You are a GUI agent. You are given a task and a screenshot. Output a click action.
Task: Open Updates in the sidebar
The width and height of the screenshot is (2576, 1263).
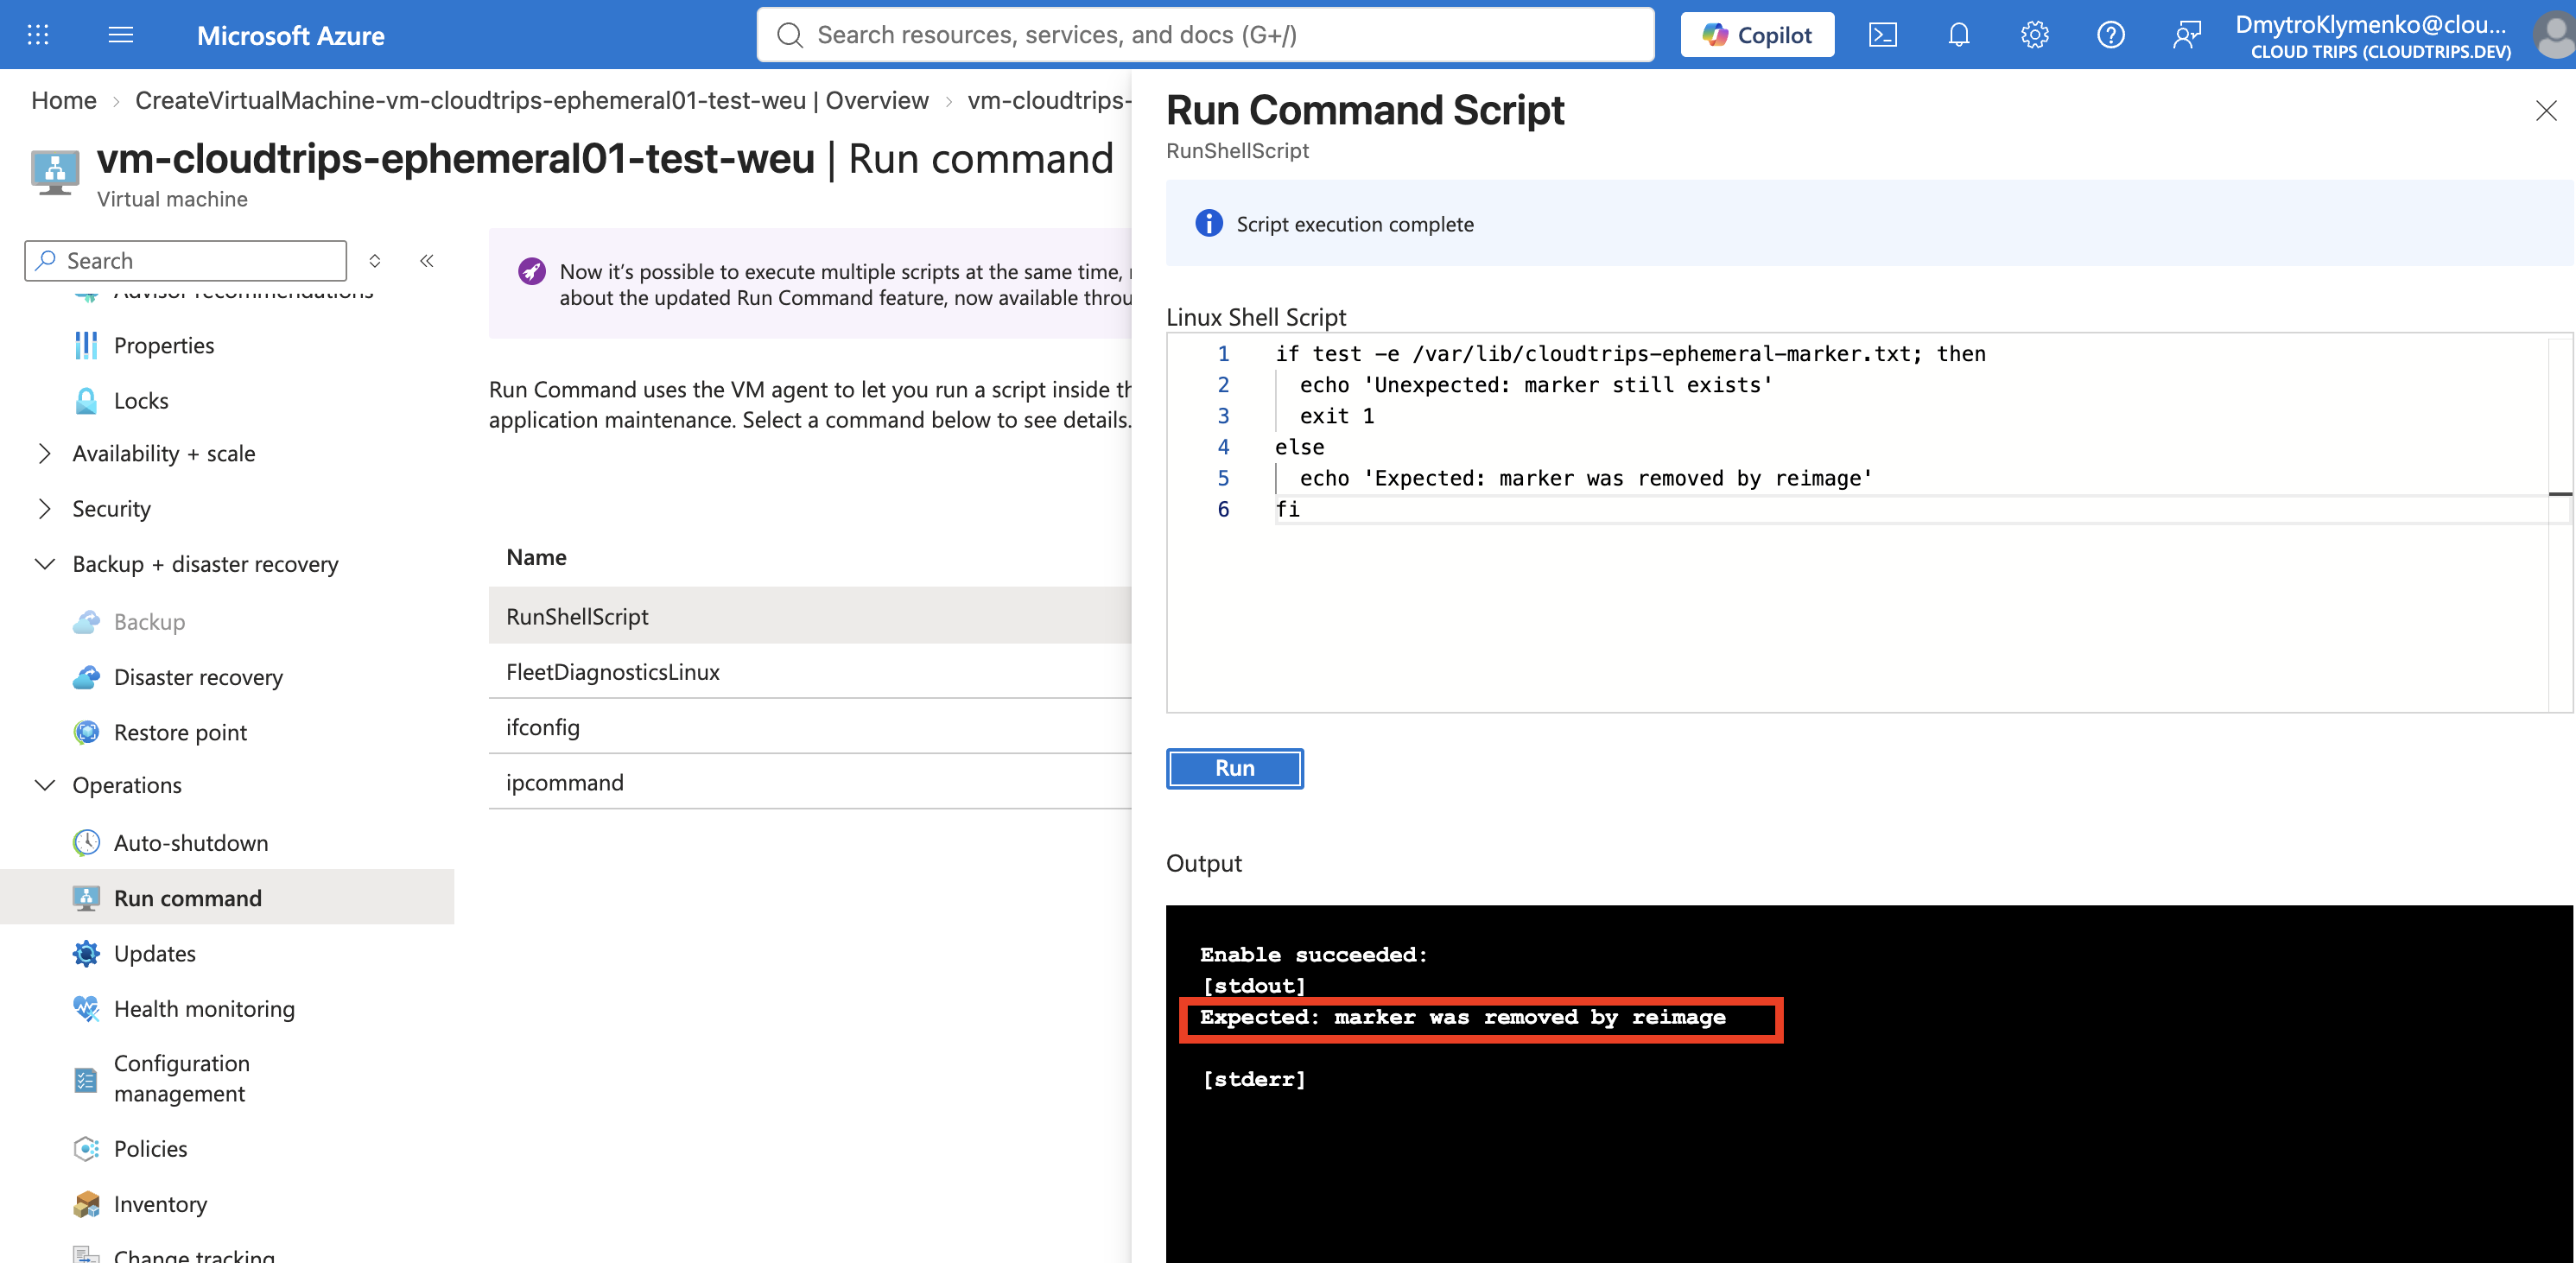[155, 953]
